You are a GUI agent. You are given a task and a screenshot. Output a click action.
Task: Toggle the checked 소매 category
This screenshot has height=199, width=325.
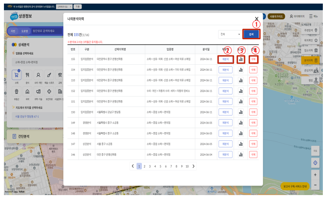[x=16, y=75]
